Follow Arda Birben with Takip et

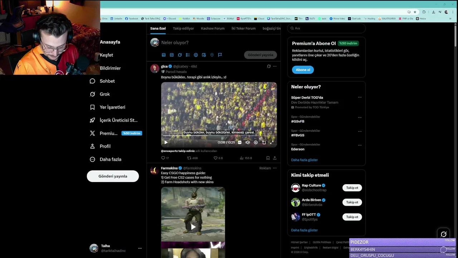(352, 202)
